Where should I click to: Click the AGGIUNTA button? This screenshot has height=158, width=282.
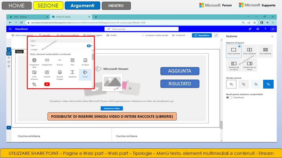(x=180, y=71)
